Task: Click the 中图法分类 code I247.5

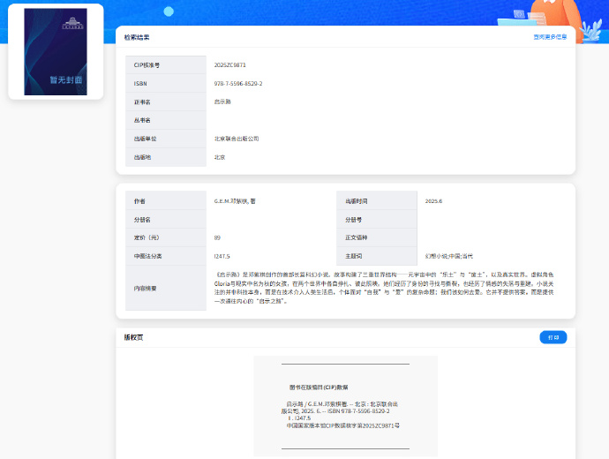Action: pyautogui.click(x=222, y=256)
